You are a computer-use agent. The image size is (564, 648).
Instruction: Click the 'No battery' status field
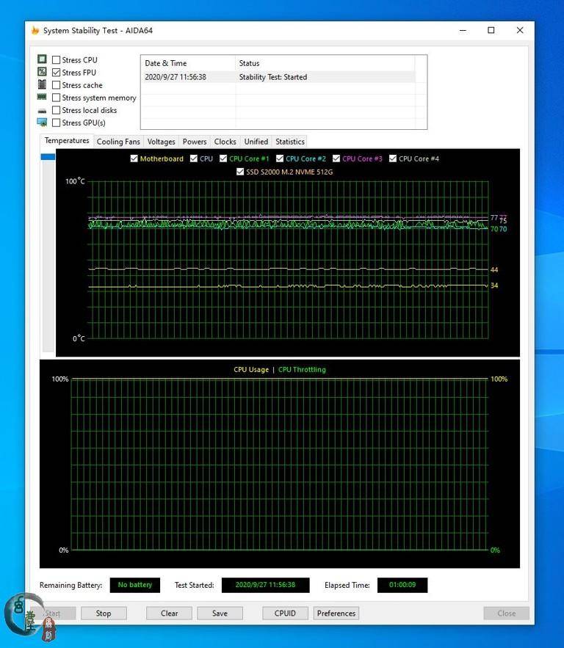tap(135, 585)
